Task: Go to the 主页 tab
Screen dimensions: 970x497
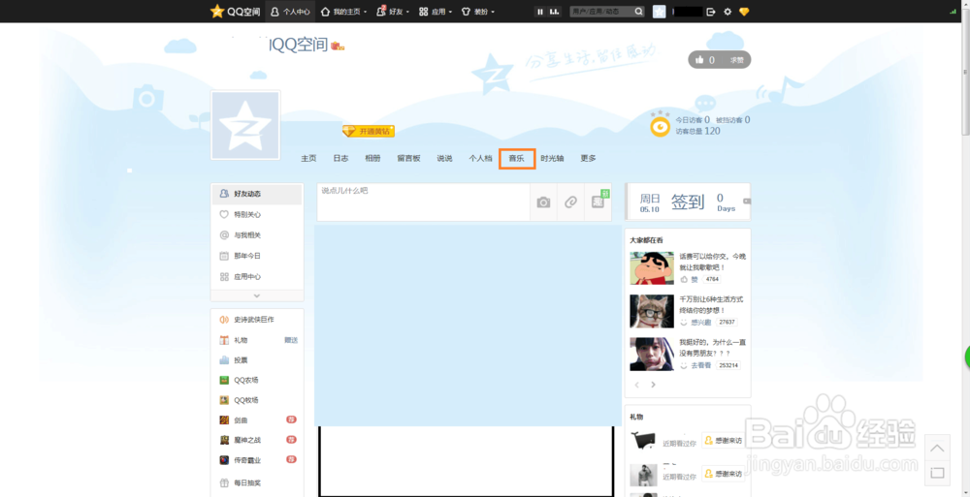Action: point(308,158)
